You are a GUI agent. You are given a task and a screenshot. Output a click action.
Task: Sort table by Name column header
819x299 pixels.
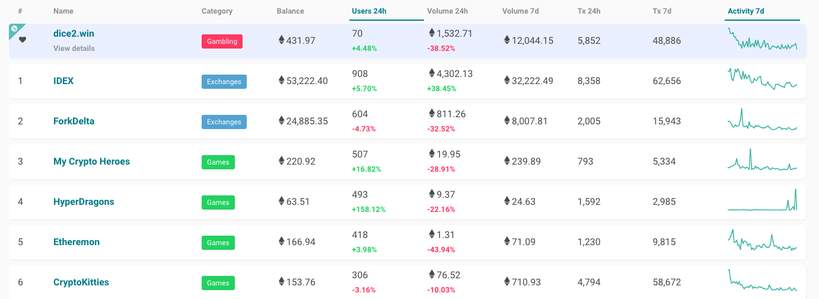[x=62, y=11]
